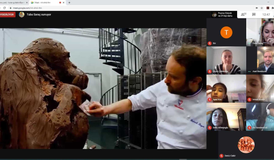
Task: Click the muted microphone icon beside Siz
Action: click(210, 43)
